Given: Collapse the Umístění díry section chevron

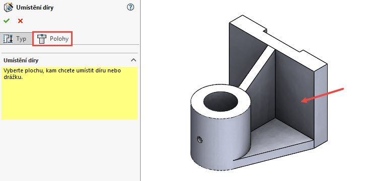Looking at the screenshot, I should click(134, 60).
